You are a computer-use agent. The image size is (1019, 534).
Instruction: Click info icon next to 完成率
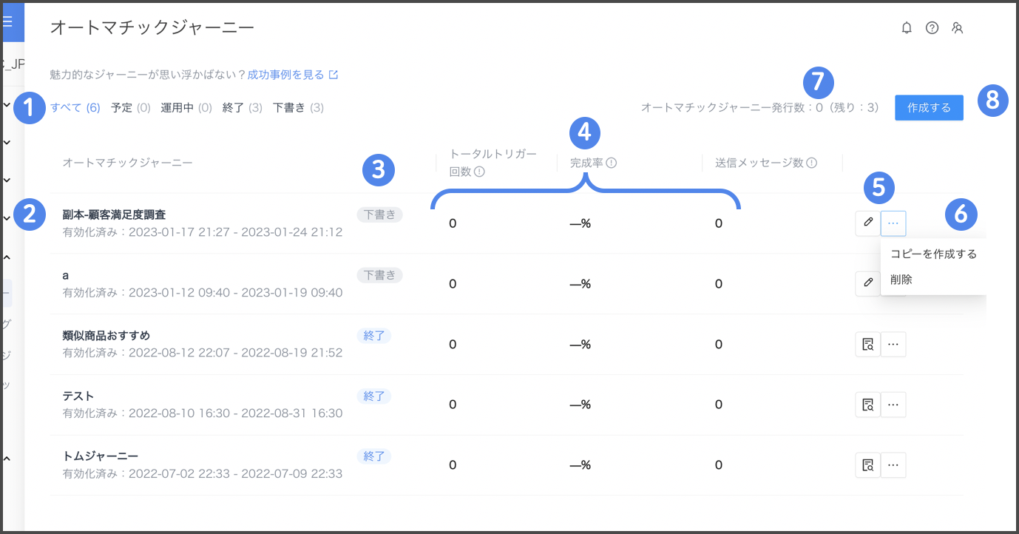pyautogui.click(x=612, y=163)
